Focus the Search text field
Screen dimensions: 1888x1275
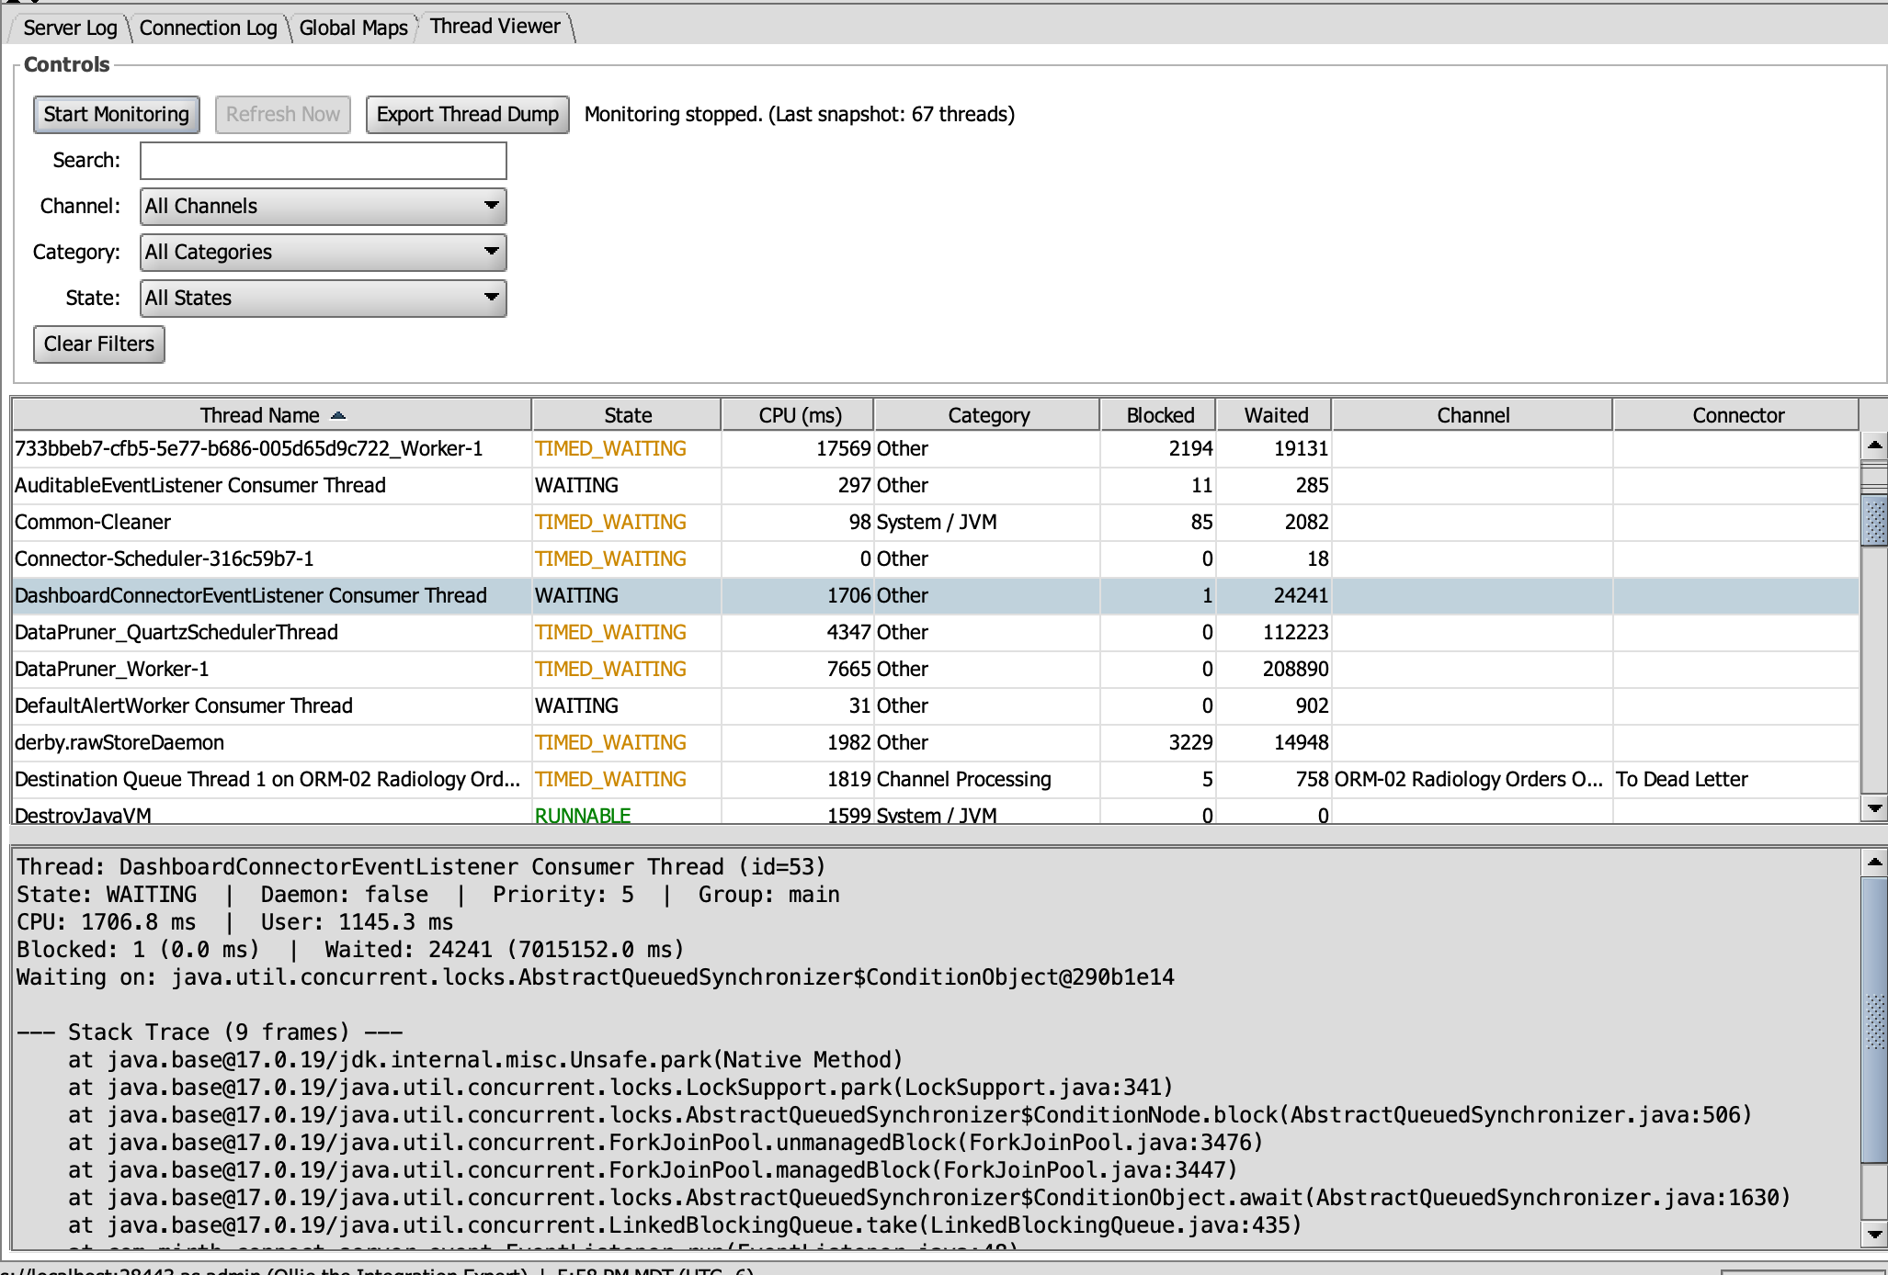point(323,161)
